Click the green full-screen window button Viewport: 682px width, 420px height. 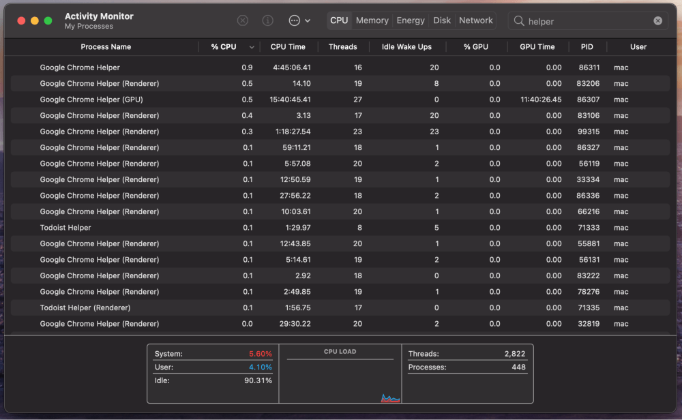click(x=48, y=21)
